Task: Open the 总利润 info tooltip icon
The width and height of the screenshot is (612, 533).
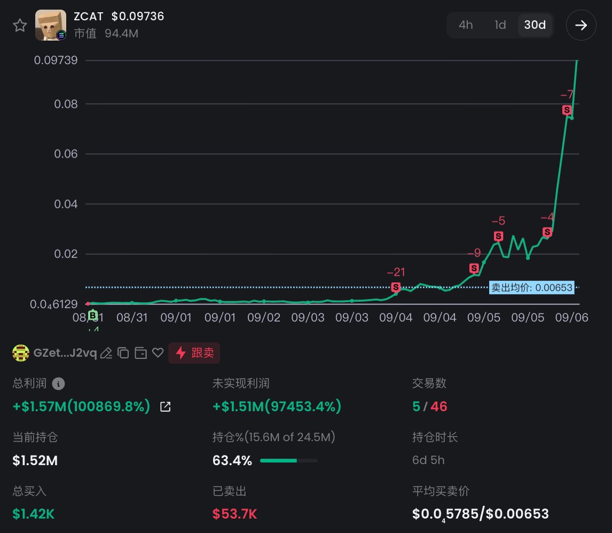Action: pos(59,383)
